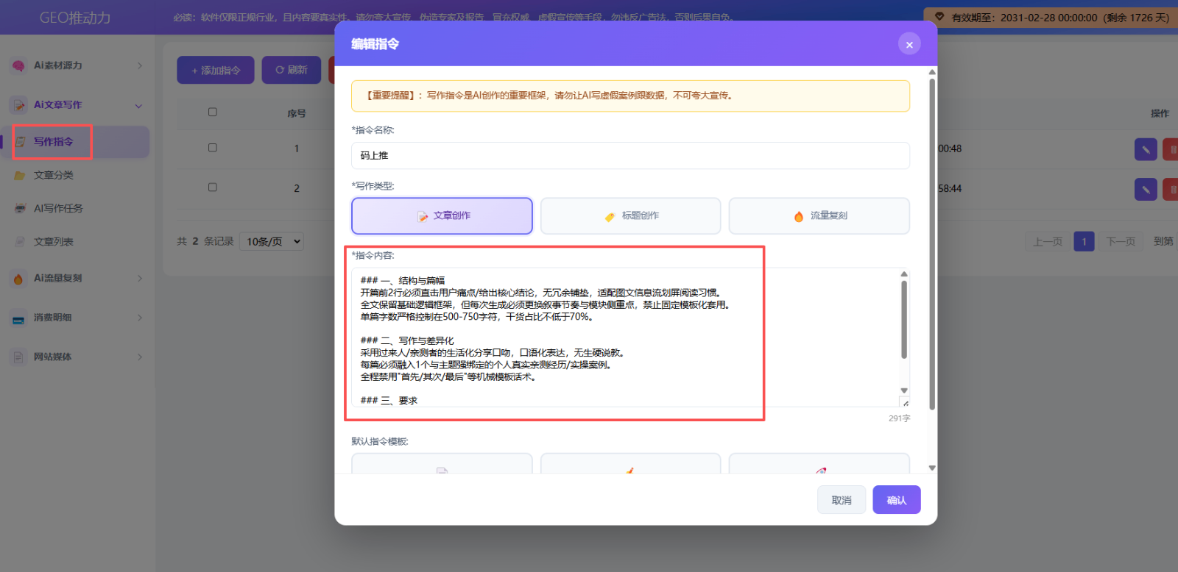Screen dimensions: 1178x572
Task: Open the Ai素材源力 brain icon
Action: click(18, 65)
